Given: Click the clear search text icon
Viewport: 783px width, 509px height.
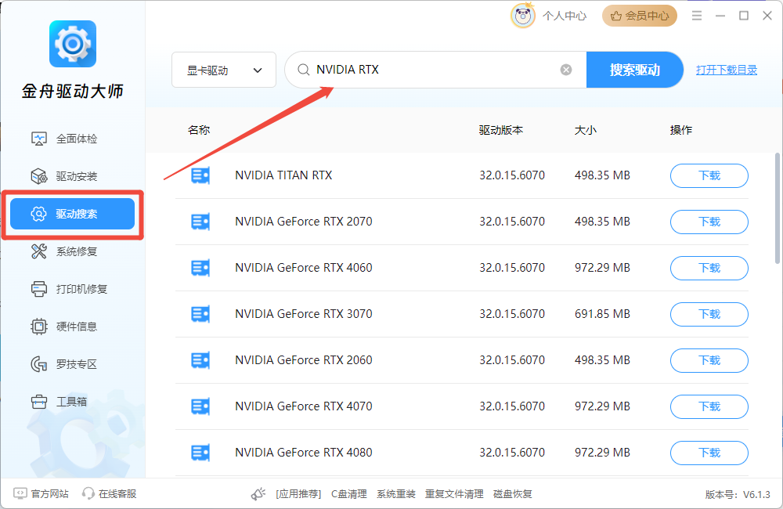Looking at the screenshot, I should [566, 70].
